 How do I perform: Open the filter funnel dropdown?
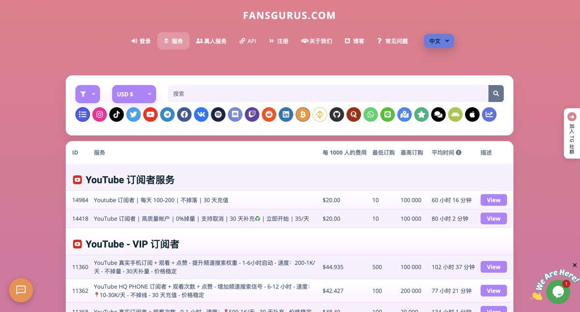(87, 94)
